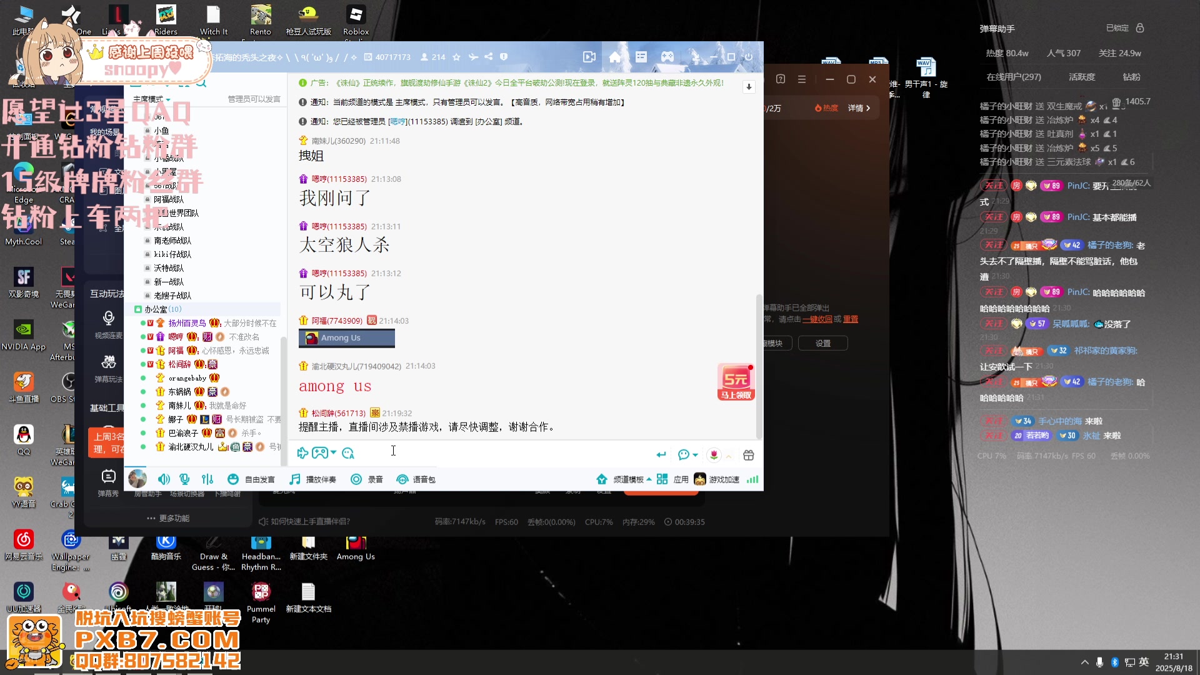Click the Bluetooth icon in system tray
Image resolution: width=1200 pixels, height=675 pixels.
click(1114, 662)
